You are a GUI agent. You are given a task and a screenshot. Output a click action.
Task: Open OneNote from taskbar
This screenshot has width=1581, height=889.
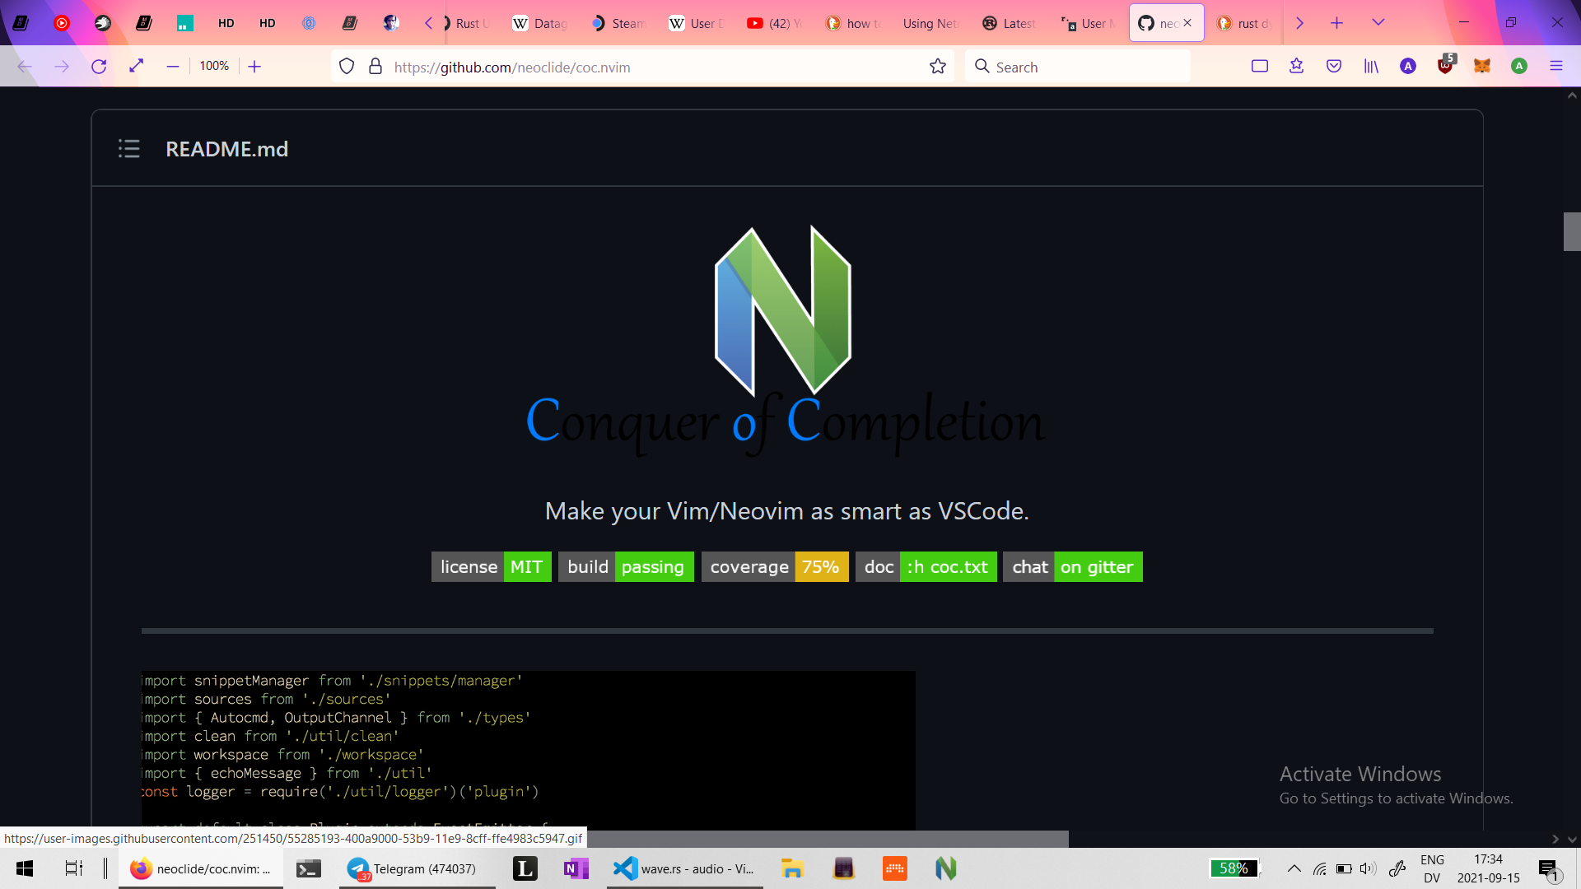[x=576, y=868]
